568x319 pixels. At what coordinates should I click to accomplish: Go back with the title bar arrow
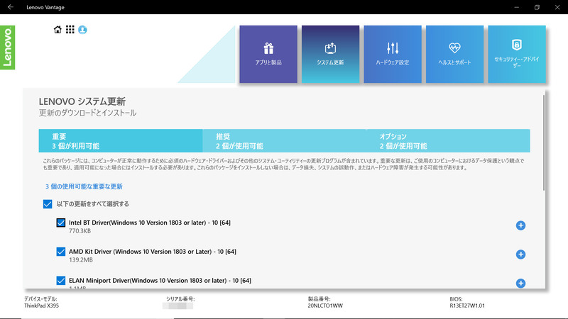tap(11, 7)
